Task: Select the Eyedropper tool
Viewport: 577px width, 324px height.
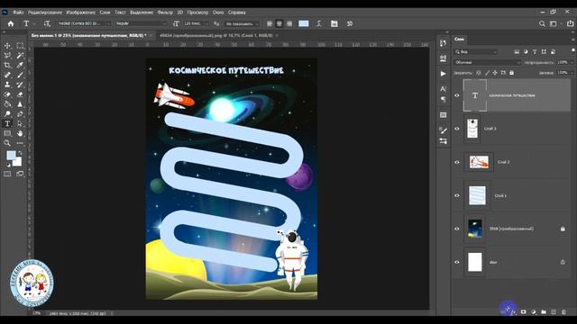Action: 20,65
